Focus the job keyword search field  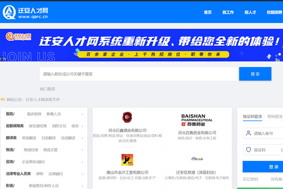pyautogui.click(x=139, y=74)
